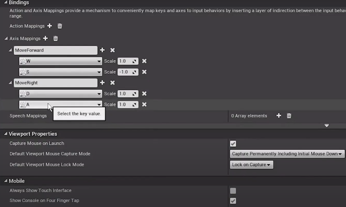Add a new Axis Mapping with plus icon

click(46, 38)
